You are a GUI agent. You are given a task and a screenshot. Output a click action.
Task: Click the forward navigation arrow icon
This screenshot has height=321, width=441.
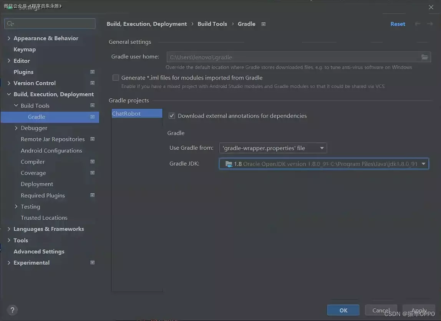pos(429,24)
